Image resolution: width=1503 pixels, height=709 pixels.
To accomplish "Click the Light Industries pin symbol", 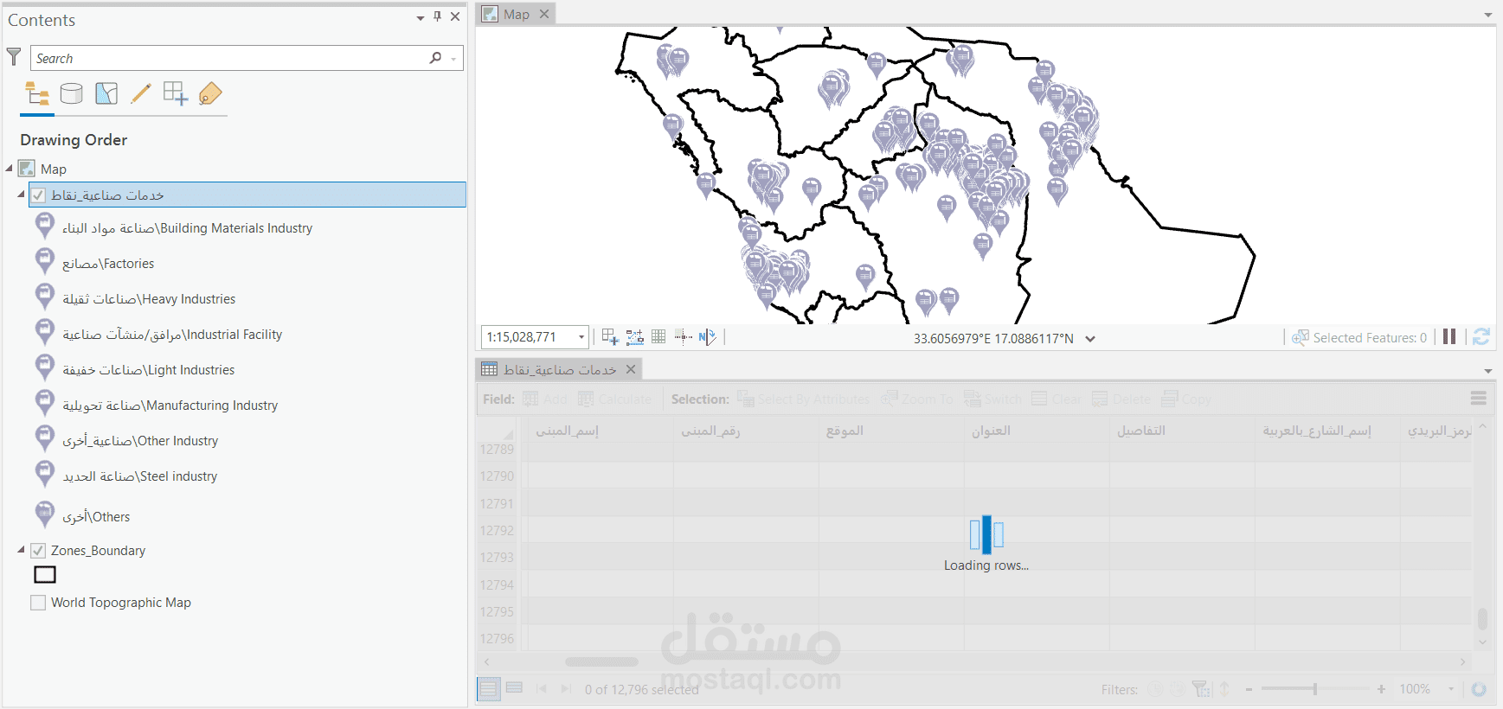I will (45, 368).
